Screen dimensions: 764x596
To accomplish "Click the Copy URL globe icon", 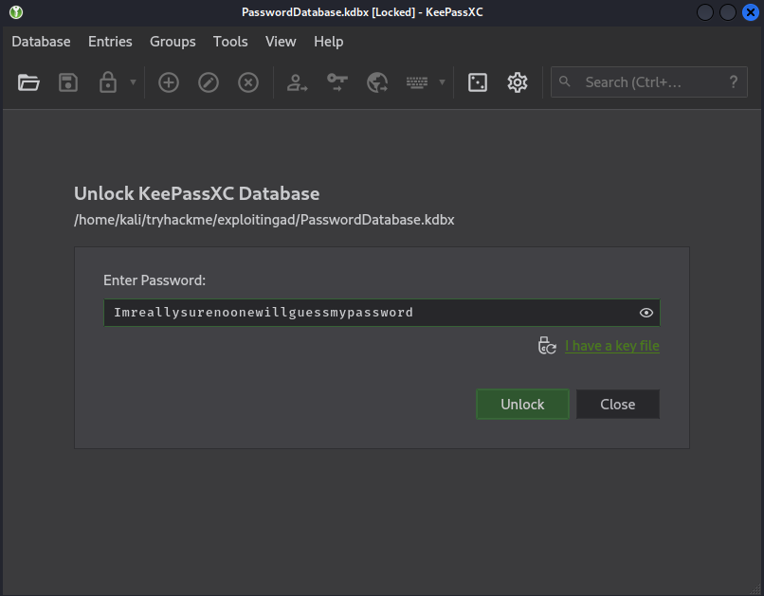I will 377,82.
